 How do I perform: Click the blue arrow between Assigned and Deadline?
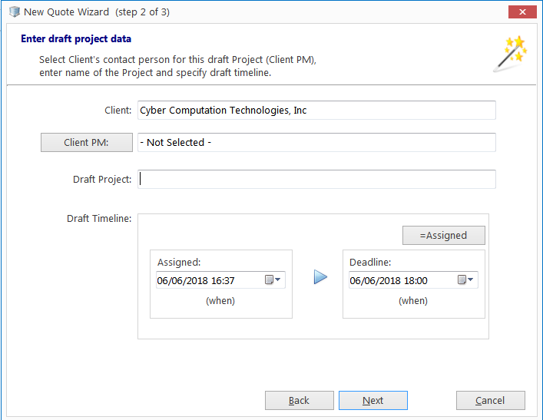[x=320, y=277]
